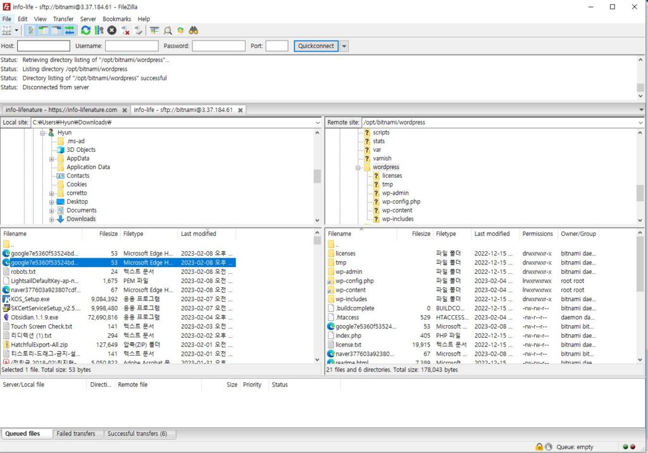Collapse the wordpress node in remote tree
Viewport: 648px width, 453px height.
[x=358, y=168]
